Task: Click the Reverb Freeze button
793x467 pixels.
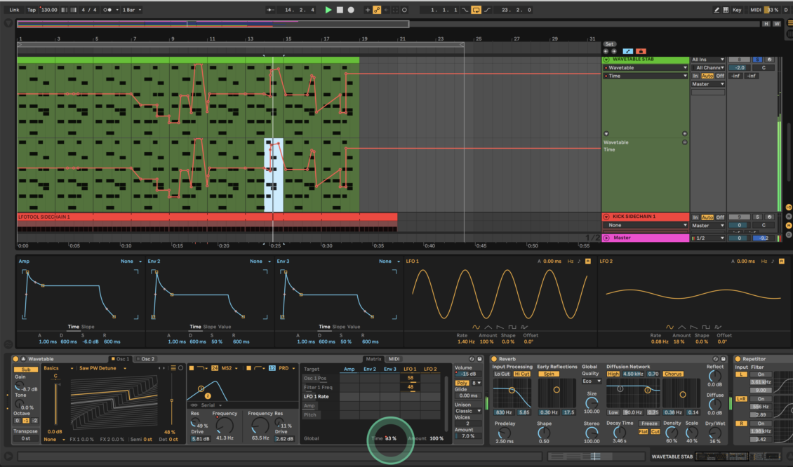Action: point(649,424)
